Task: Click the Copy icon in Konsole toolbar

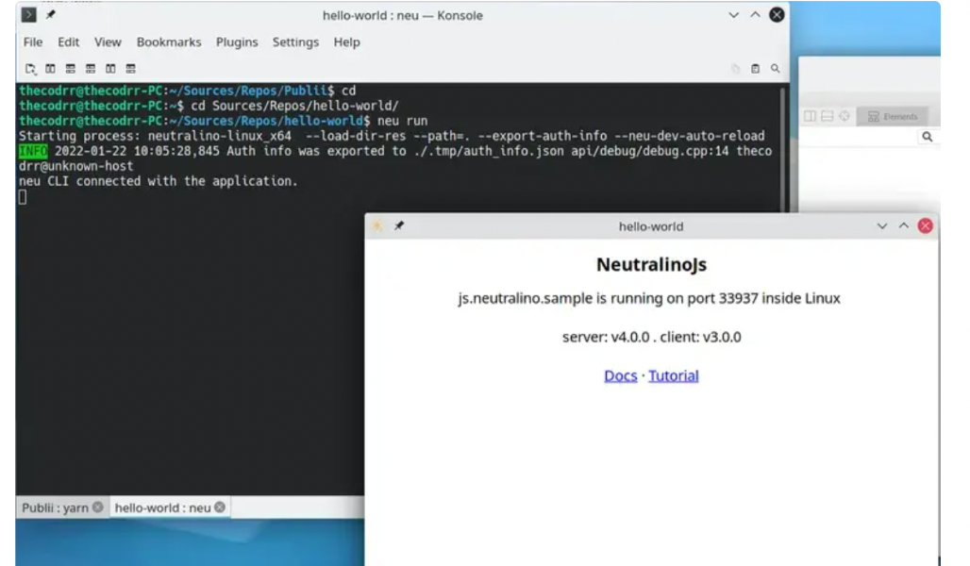Action: coord(736,69)
